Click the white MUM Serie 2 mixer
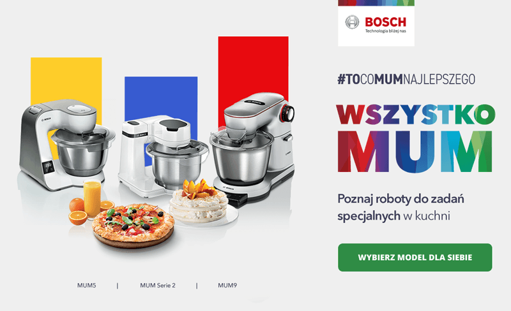Image resolution: width=511 pixels, height=311 pixels. (163, 156)
